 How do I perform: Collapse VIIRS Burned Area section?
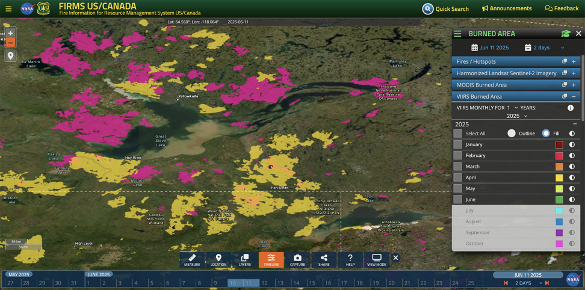pyautogui.click(x=574, y=96)
